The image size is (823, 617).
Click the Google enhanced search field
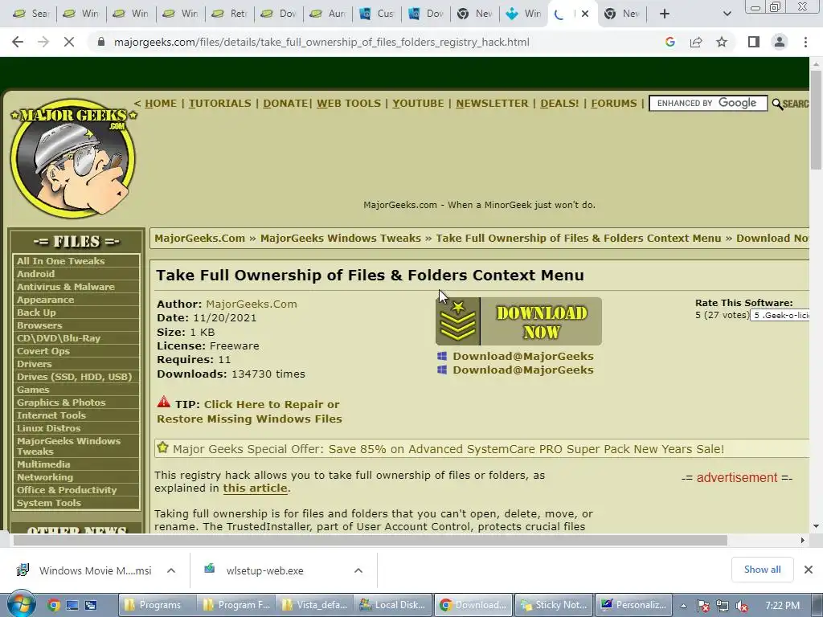[x=708, y=104]
